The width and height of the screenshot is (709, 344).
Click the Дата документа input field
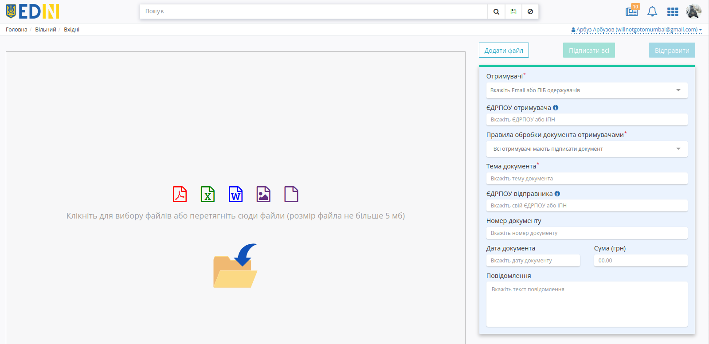point(533,261)
